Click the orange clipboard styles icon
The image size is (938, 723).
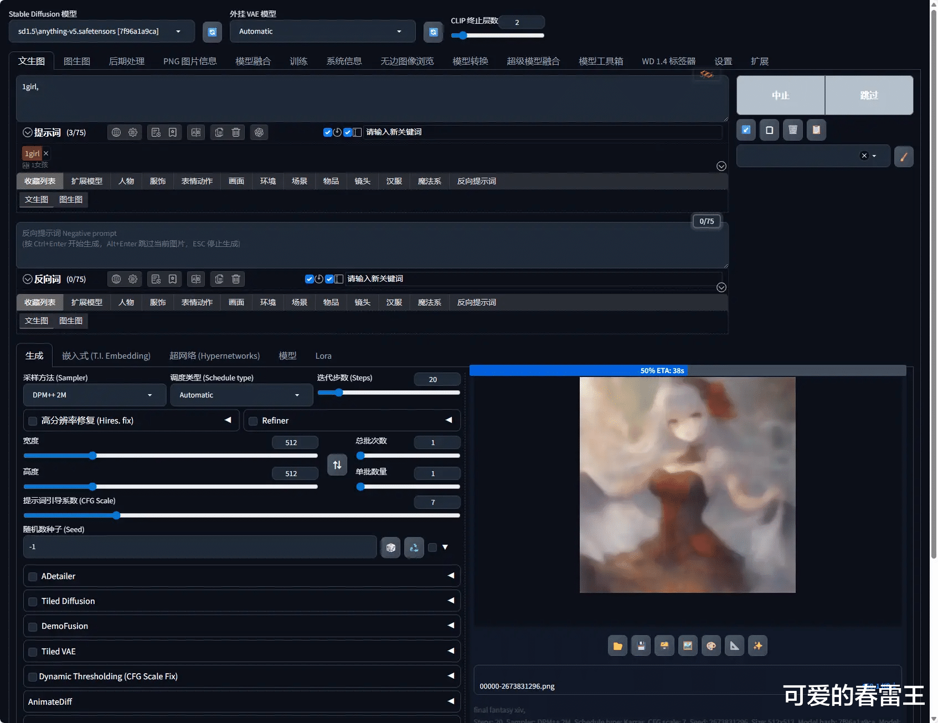click(816, 130)
